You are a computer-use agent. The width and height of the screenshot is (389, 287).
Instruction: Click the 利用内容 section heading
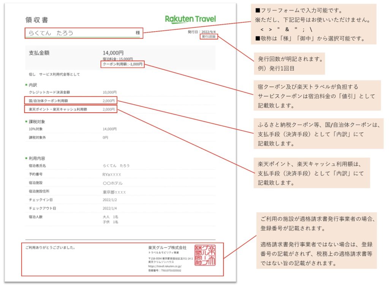[37, 158]
